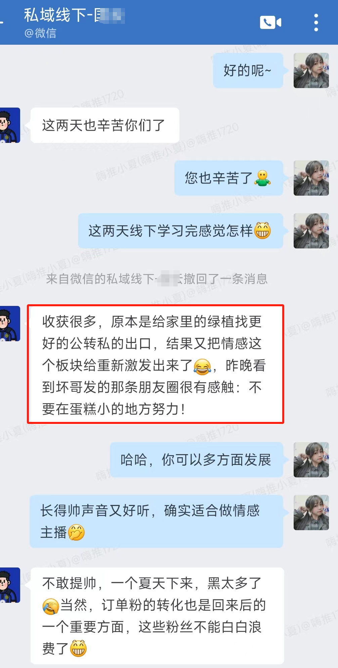This screenshot has width=338, height=668.
Task: Tap thinking emoji after 主播
Action: click(76, 532)
